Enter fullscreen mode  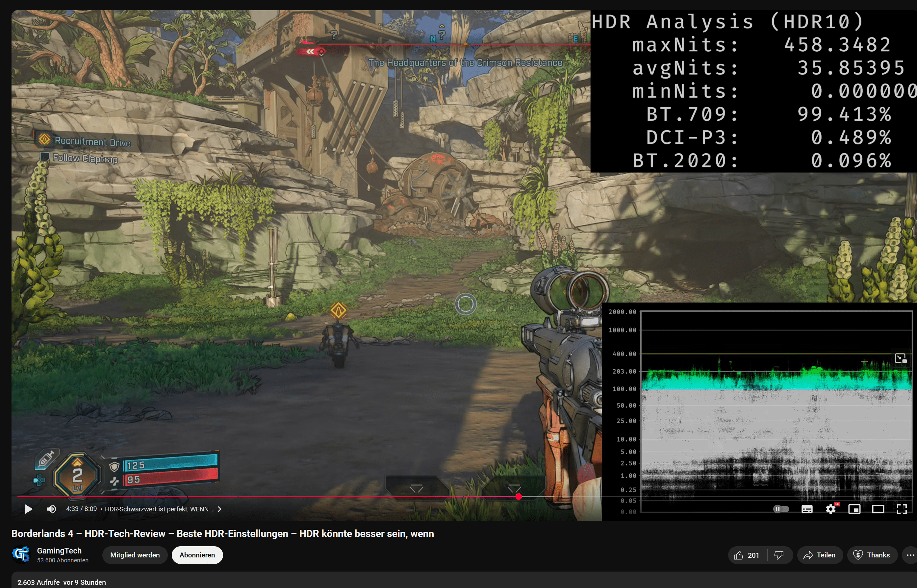901,509
